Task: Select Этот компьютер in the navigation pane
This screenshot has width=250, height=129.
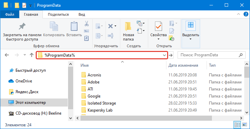Action: [x=34, y=103]
